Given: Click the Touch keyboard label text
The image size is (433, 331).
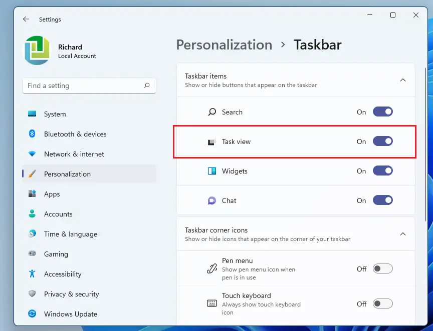Looking at the screenshot, I should pyautogui.click(x=247, y=295).
